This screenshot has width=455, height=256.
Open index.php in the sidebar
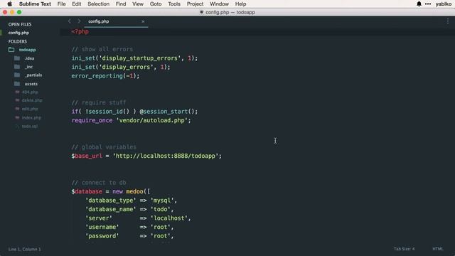coord(31,117)
